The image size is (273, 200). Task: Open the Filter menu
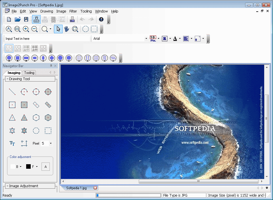click(73, 11)
